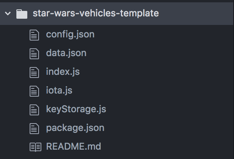Collapse the star-wars-vehicles-template folder chevron
The image size is (234, 159).
[x=8, y=14]
